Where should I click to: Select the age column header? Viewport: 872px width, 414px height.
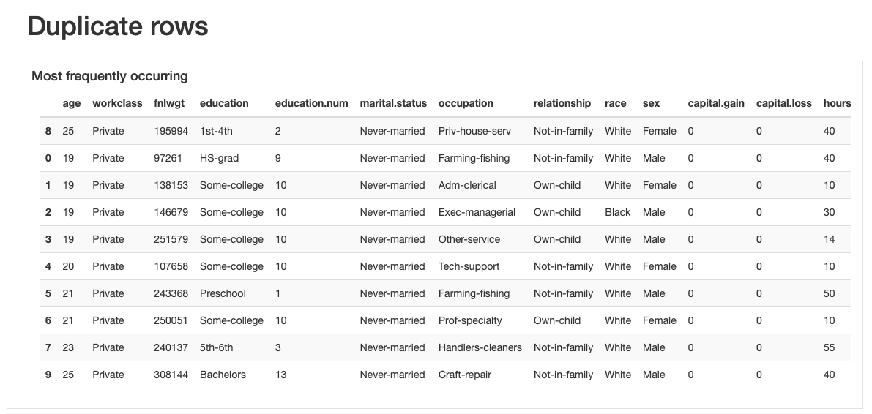pos(72,104)
